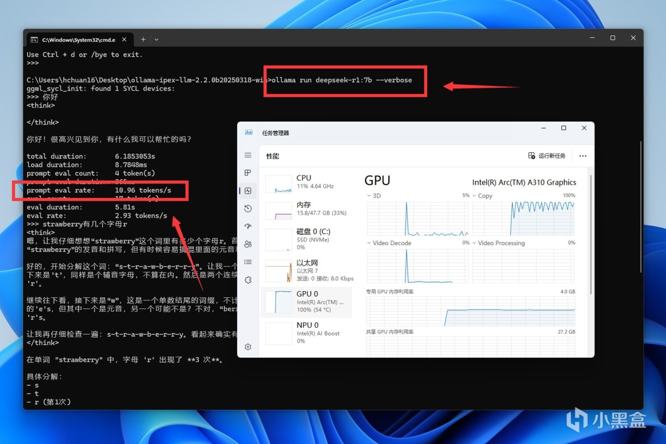Viewport: 666px width, 444px height.
Task: Open App history page in Task Manager
Action: pos(248,208)
